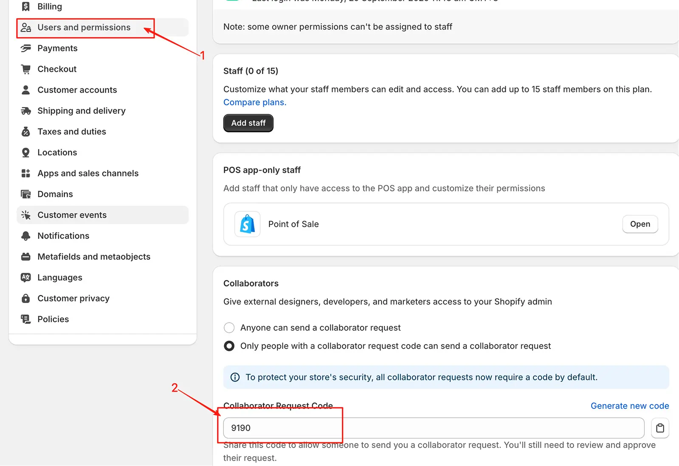Click the Checkout shopping cart icon
Viewport: 679px width, 466px height.
click(25, 69)
